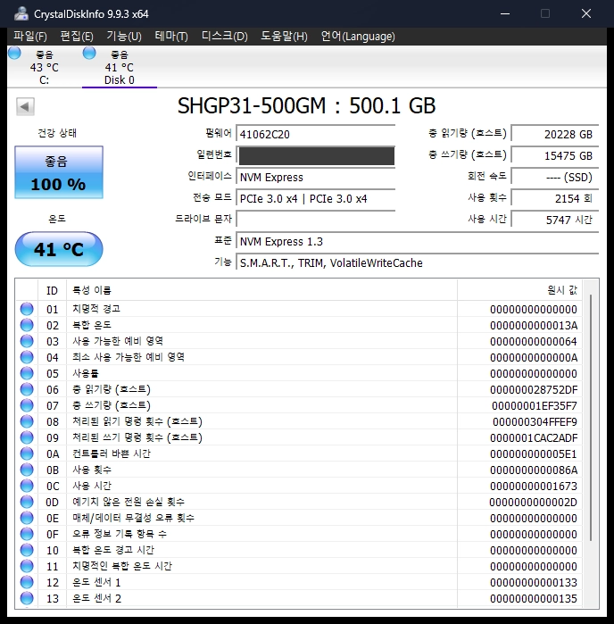Click status orb for row 0B 사용 횟수
The width and height of the screenshot is (614, 624).
(x=27, y=470)
